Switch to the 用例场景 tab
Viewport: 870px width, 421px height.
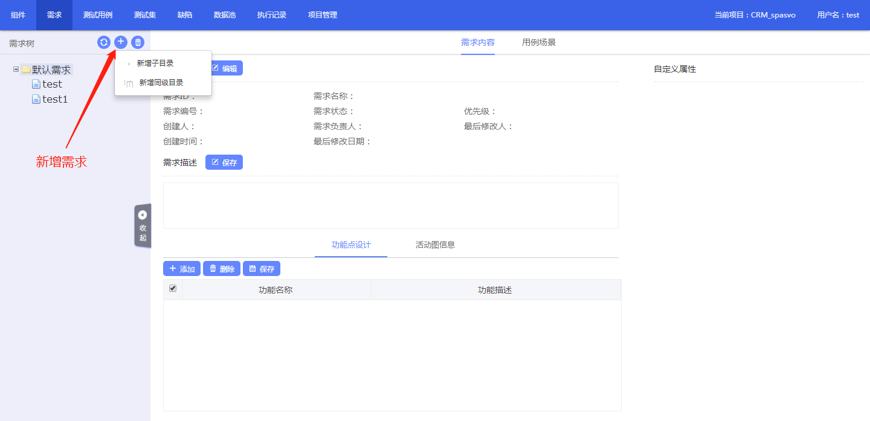click(x=539, y=42)
